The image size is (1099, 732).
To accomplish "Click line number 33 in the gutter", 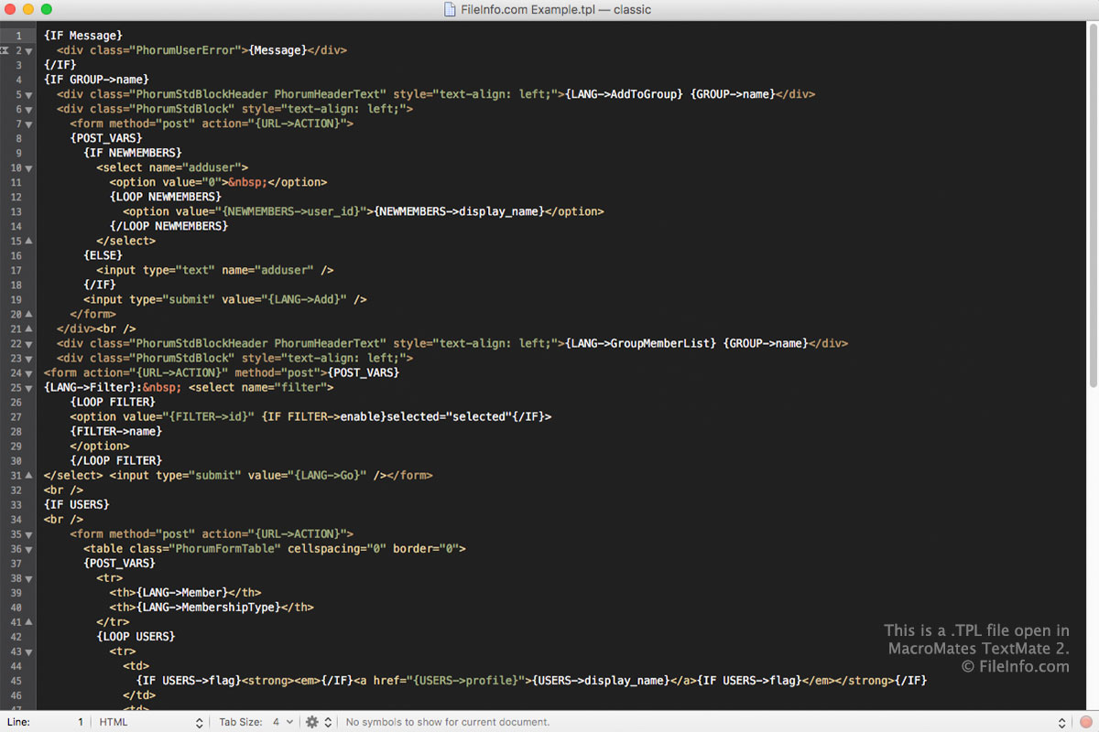I will 16,504.
